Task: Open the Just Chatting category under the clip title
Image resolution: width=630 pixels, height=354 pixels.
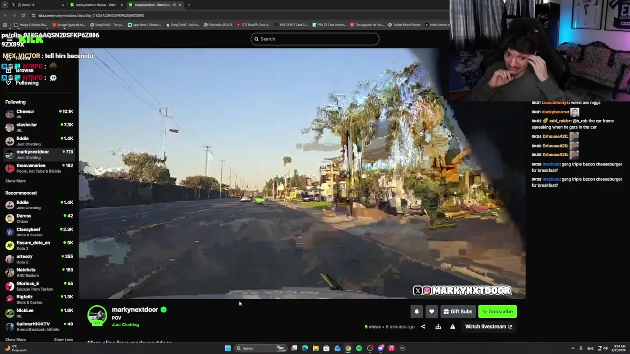Action: click(126, 325)
